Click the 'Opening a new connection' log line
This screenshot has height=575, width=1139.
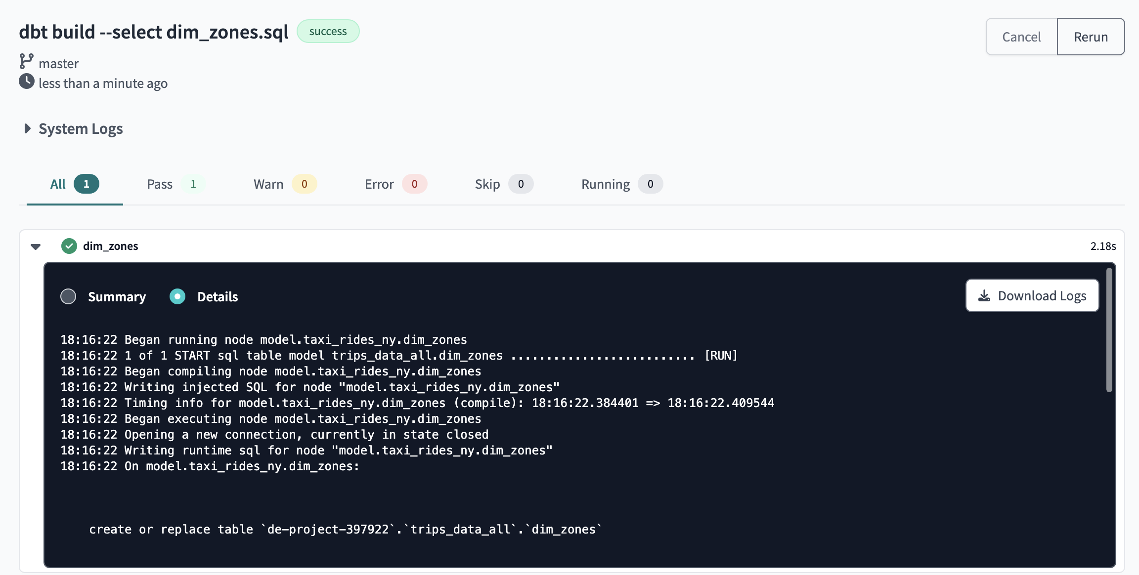coord(274,435)
